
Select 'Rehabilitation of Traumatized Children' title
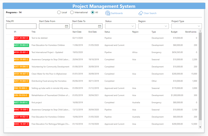coord(50,95)
